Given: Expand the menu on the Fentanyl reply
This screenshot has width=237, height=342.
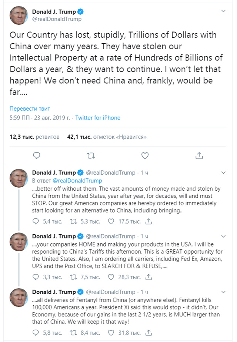Looking at the screenshot, I should [223, 292].
